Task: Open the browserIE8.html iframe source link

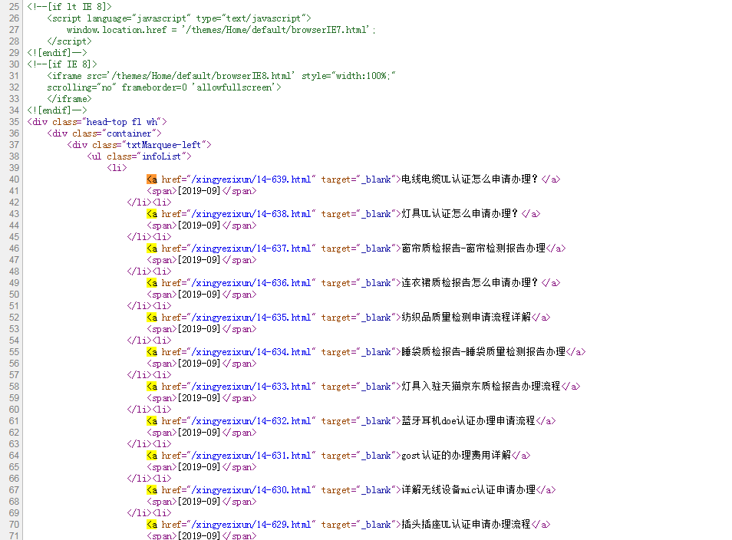Action: (203, 76)
